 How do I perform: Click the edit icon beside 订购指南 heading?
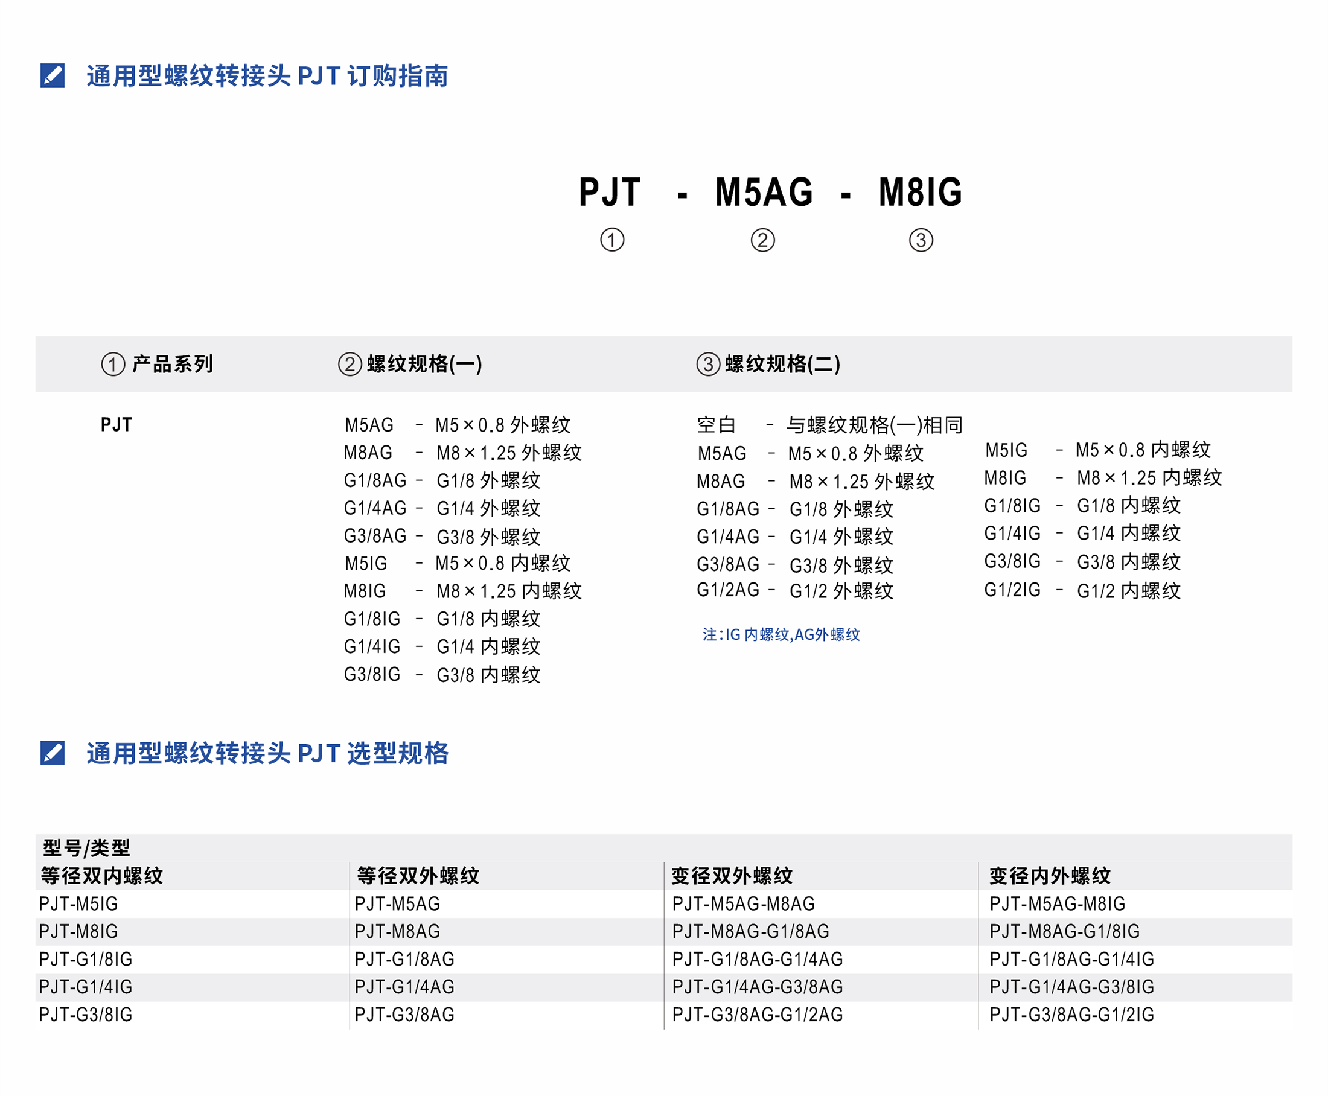pos(53,76)
